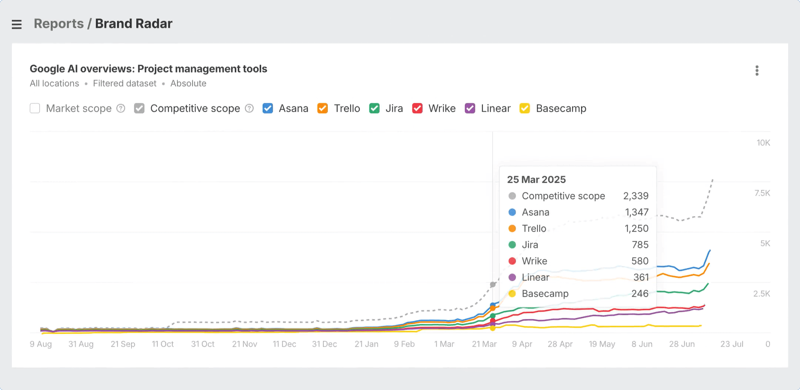Click the Asana value 1,347 in tooltip
This screenshot has width=800, height=390.
(637, 212)
